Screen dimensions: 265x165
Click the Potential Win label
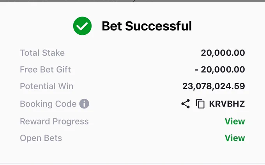pos(47,86)
